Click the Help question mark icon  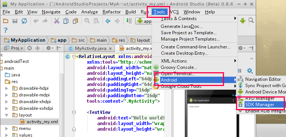tap(6, 30)
